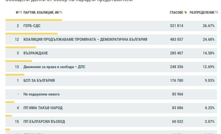Select Движение за права и свободи row

point(111,67)
